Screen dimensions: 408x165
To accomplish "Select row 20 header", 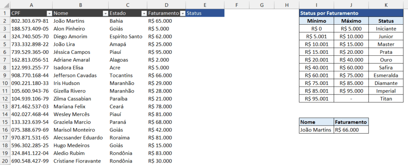I will [5, 161].
